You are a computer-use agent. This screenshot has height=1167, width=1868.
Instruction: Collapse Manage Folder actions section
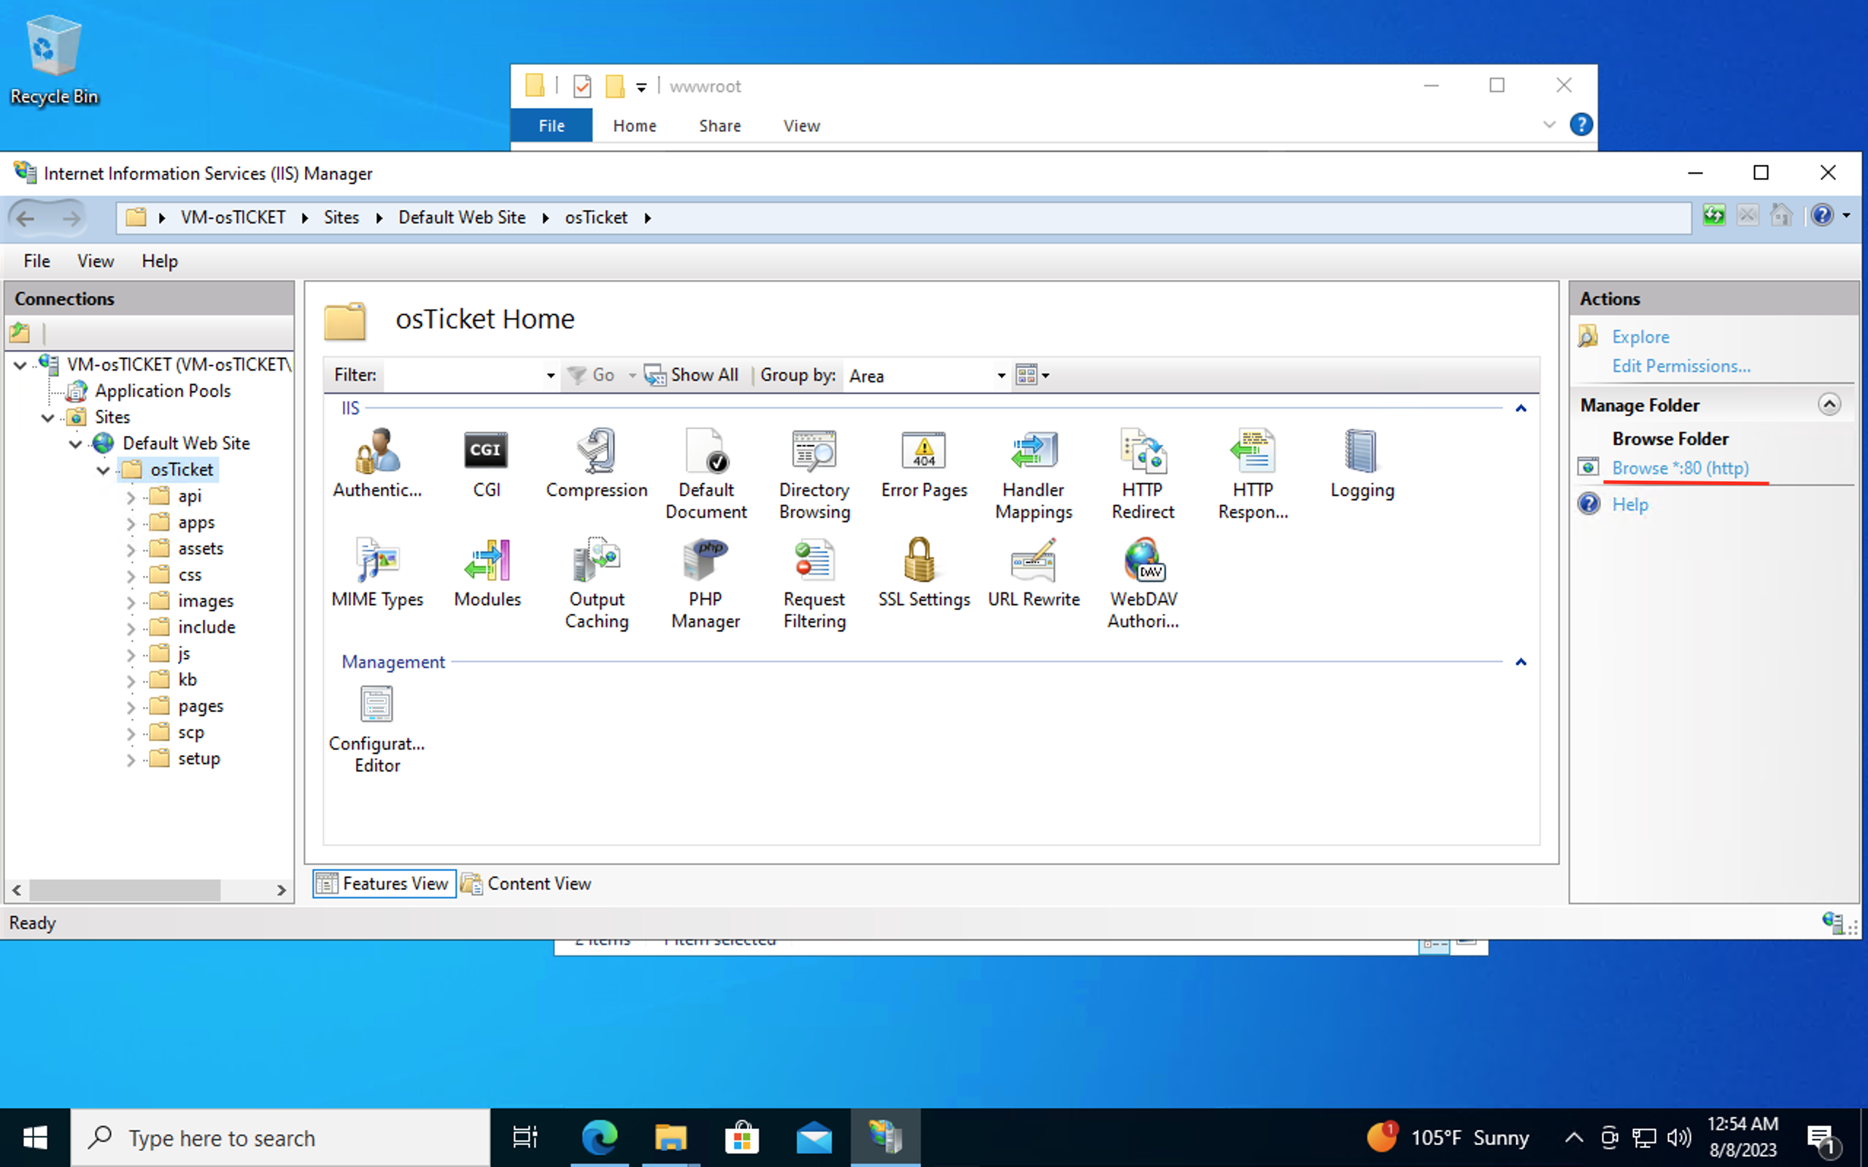point(1829,404)
